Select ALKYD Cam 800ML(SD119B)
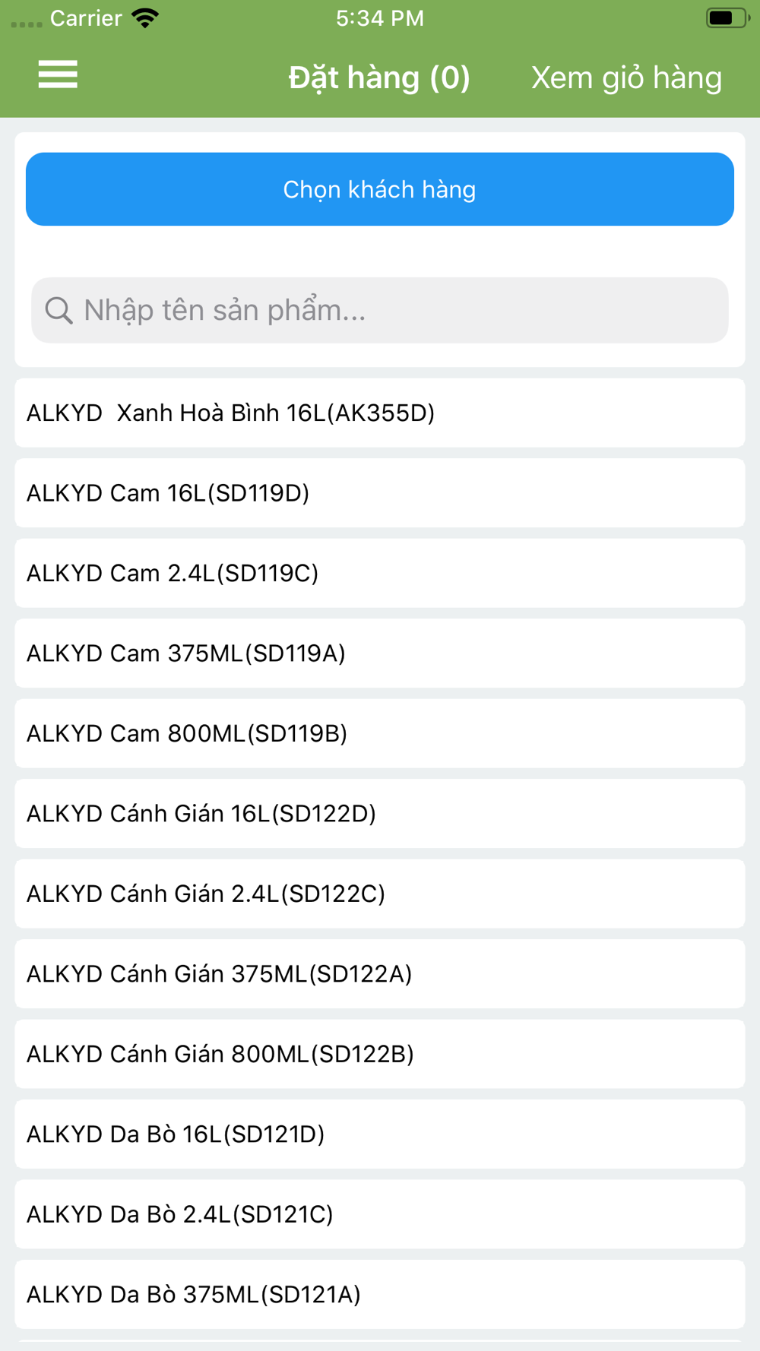 379,733
